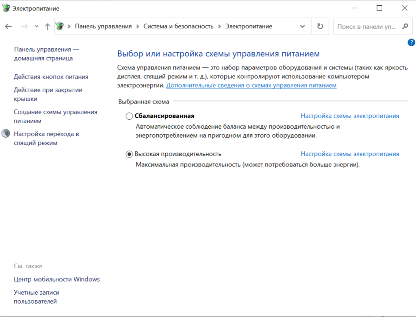Viewport: 416px width, 317px height.
Task: Click the search magnifier icon
Action: click(405, 26)
